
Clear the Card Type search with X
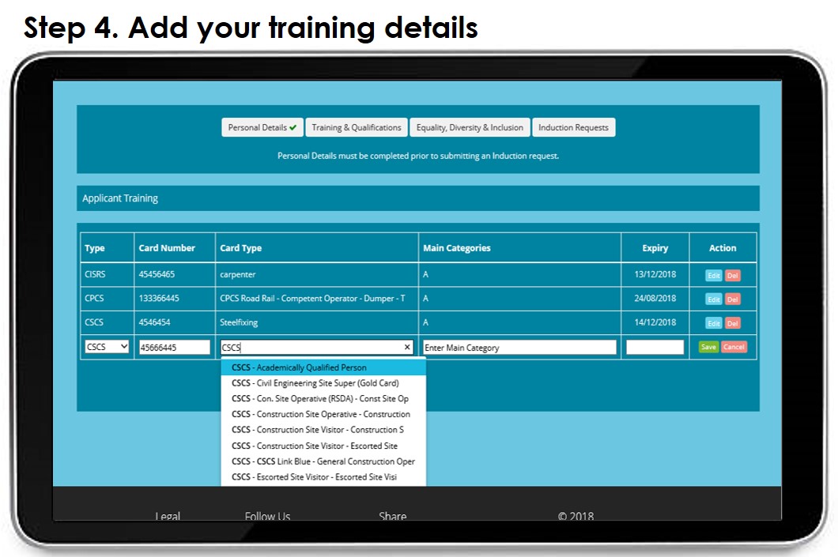click(407, 347)
